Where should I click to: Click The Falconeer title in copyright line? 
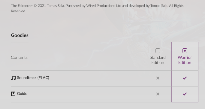tap(22, 6)
